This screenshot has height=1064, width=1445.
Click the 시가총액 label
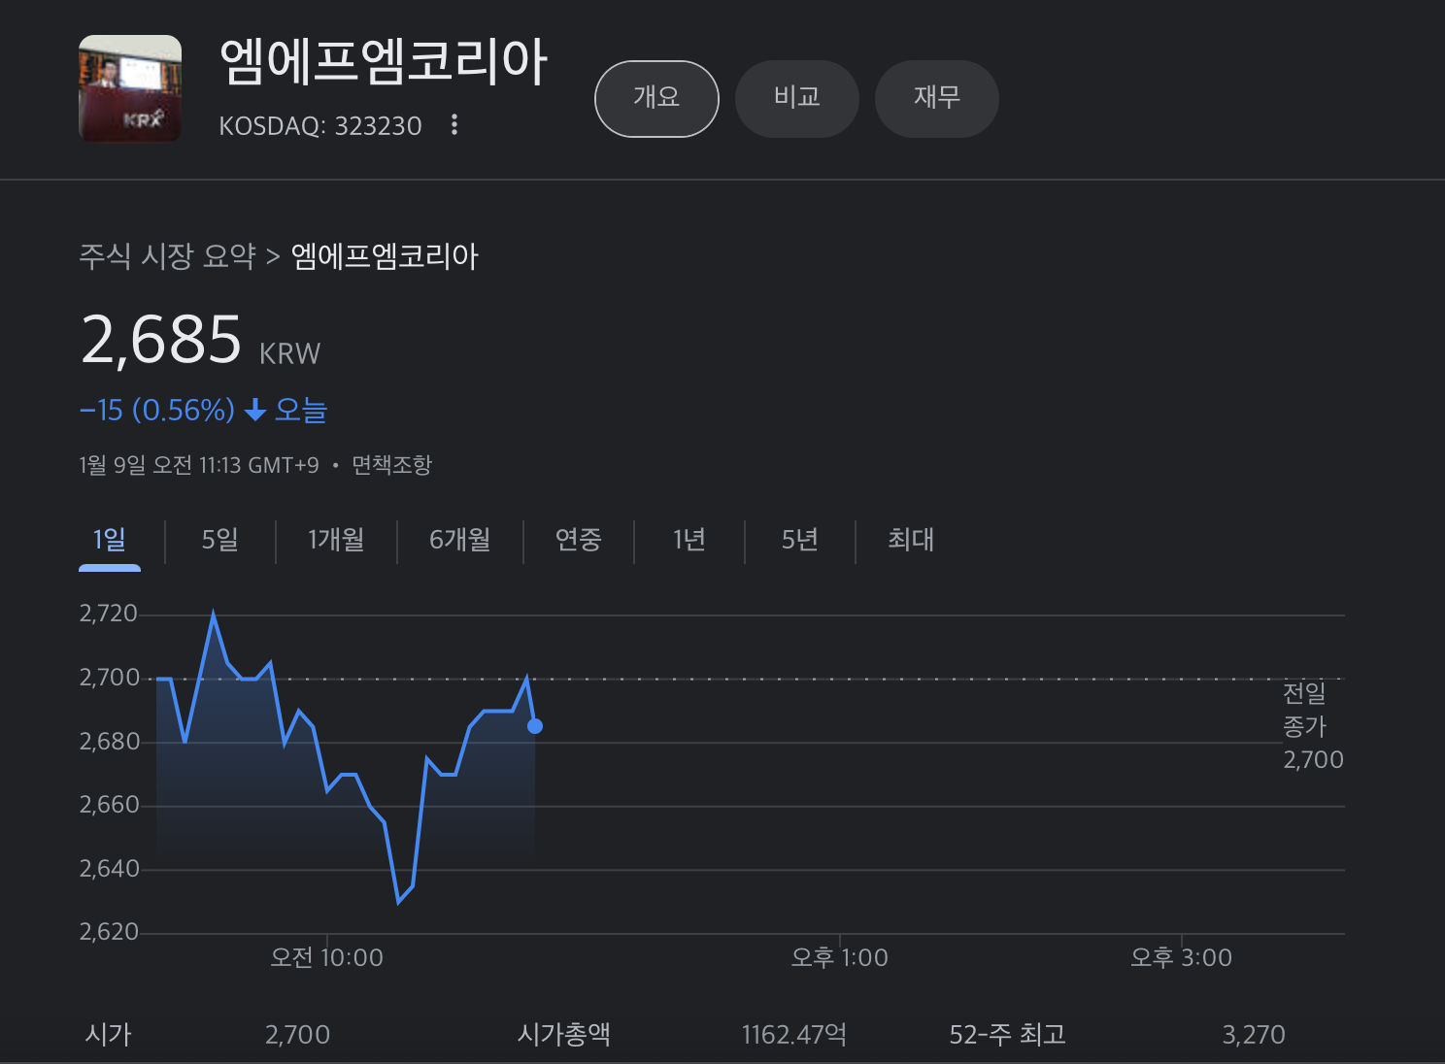click(564, 1035)
